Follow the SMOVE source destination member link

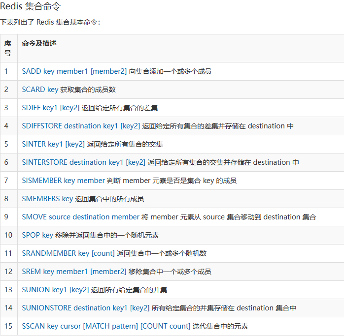coord(80,217)
